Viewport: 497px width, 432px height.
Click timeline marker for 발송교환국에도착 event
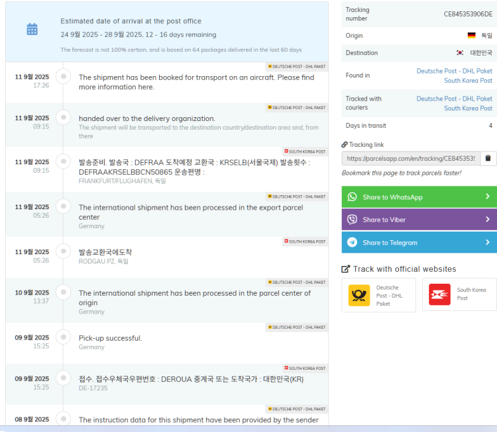(x=64, y=251)
